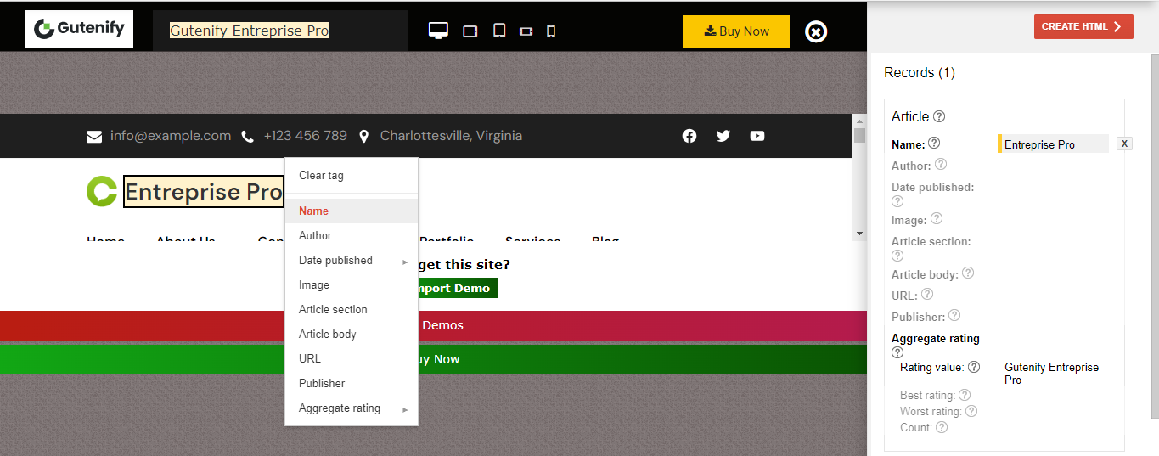Image resolution: width=1159 pixels, height=456 pixels.
Task: Open help icon below Date published
Action: click(897, 201)
